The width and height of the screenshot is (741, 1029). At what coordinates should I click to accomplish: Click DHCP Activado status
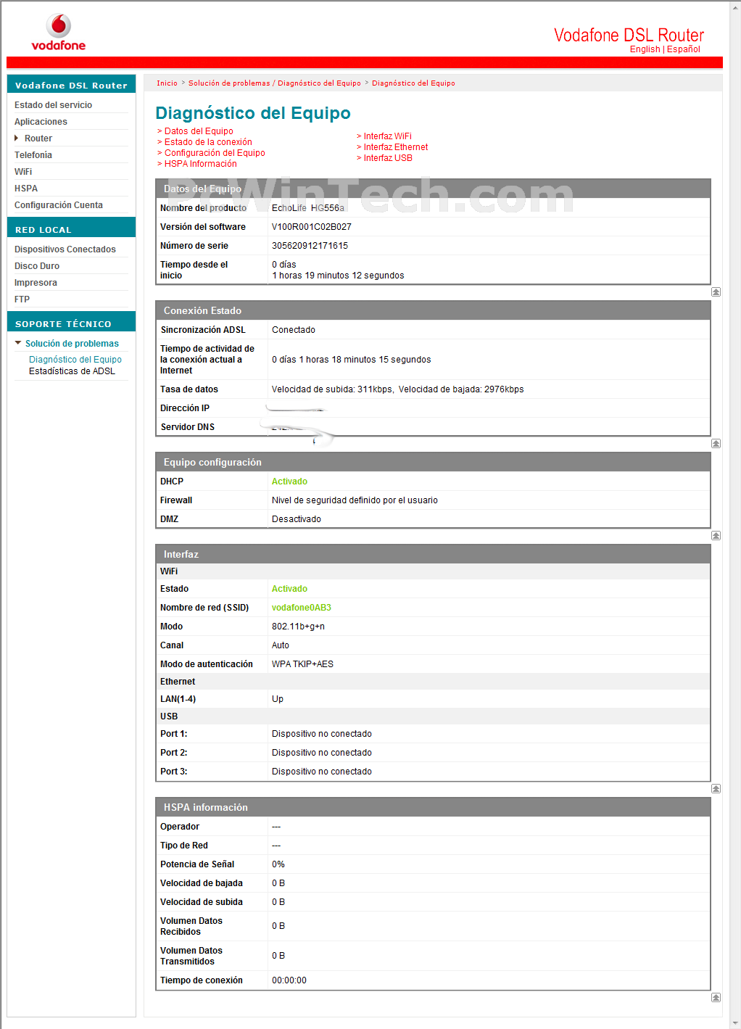pos(289,482)
